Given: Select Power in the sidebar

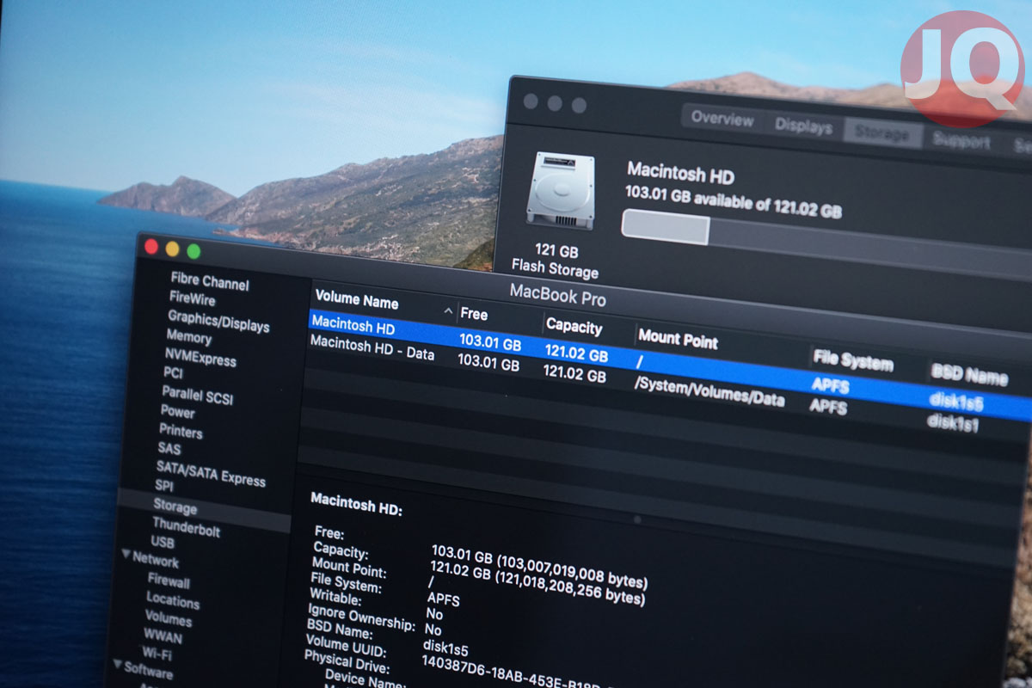Looking at the screenshot, I should pyautogui.click(x=178, y=411).
